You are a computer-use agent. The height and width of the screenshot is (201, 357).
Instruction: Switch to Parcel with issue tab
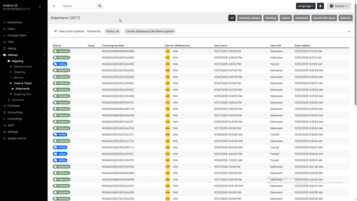(x=324, y=18)
